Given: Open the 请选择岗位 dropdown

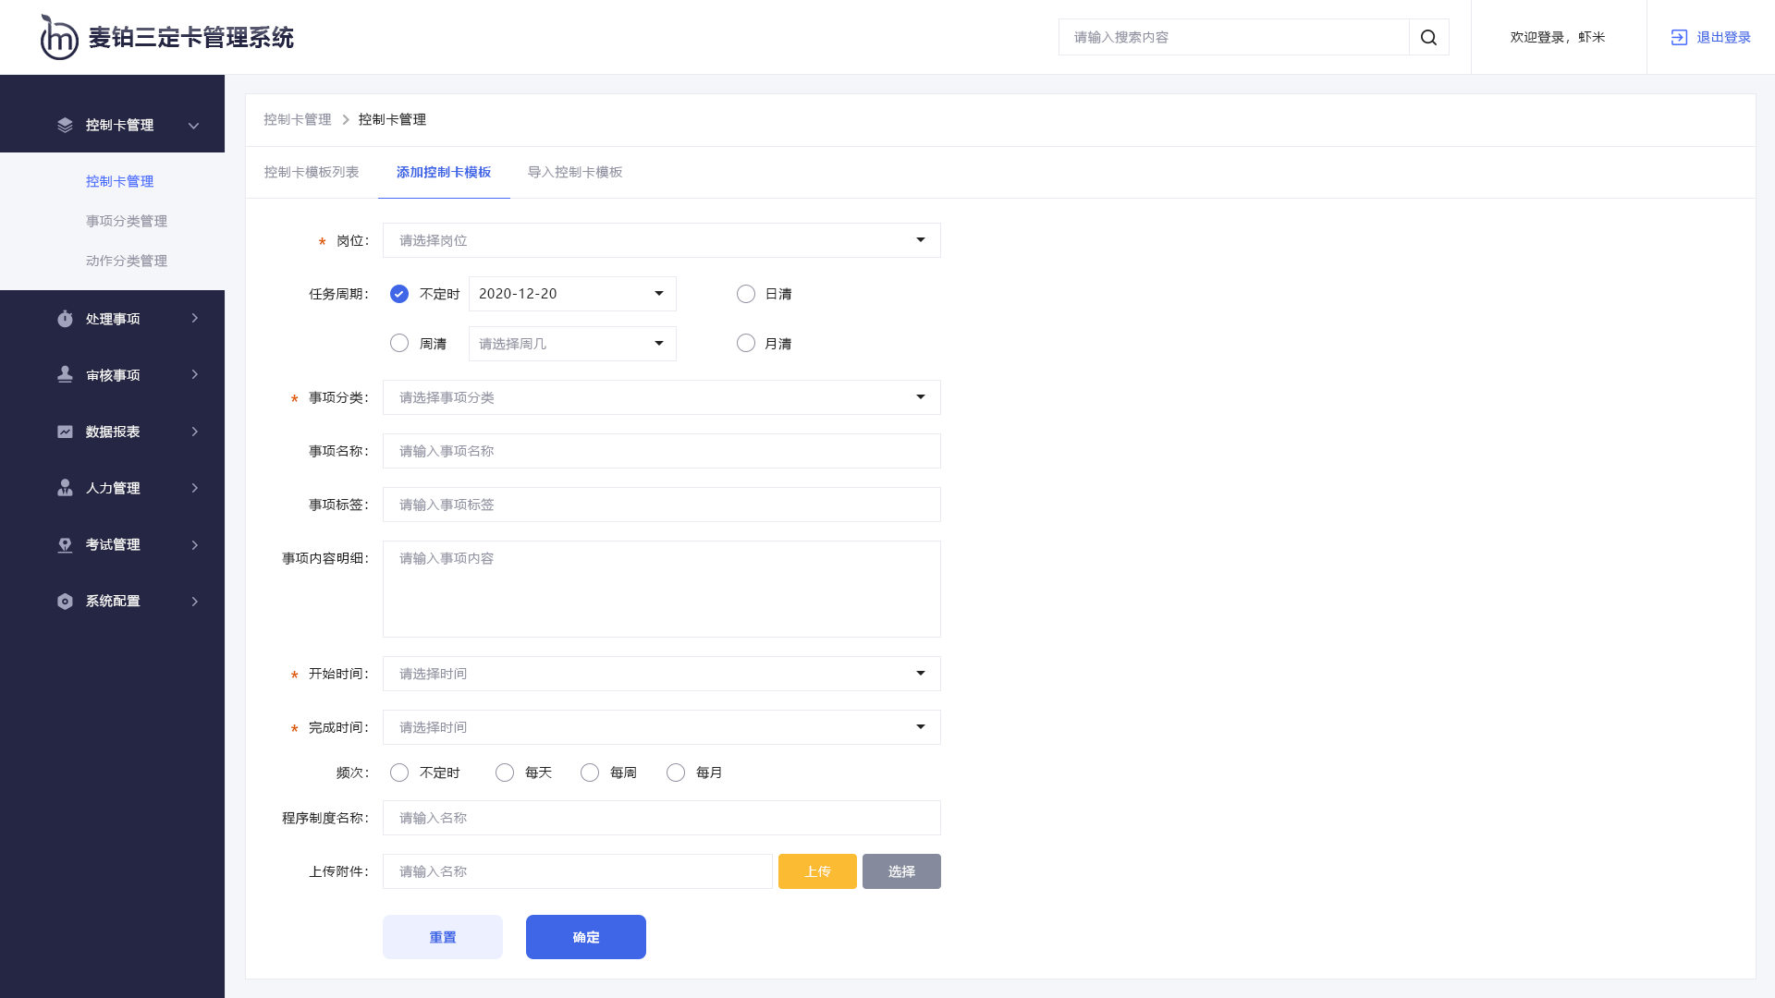Looking at the screenshot, I should [661, 239].
